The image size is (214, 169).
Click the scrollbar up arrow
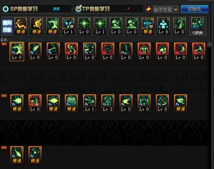click(x=209, y=45)
